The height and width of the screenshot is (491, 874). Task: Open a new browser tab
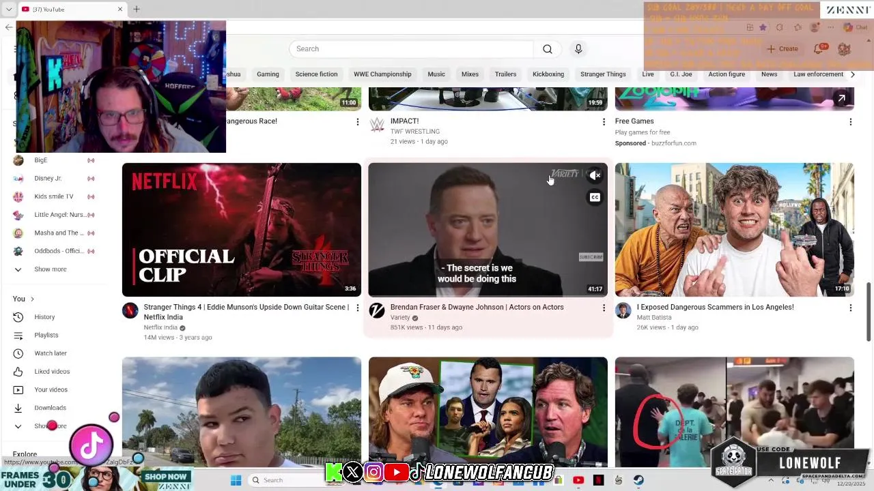(137, 10)
